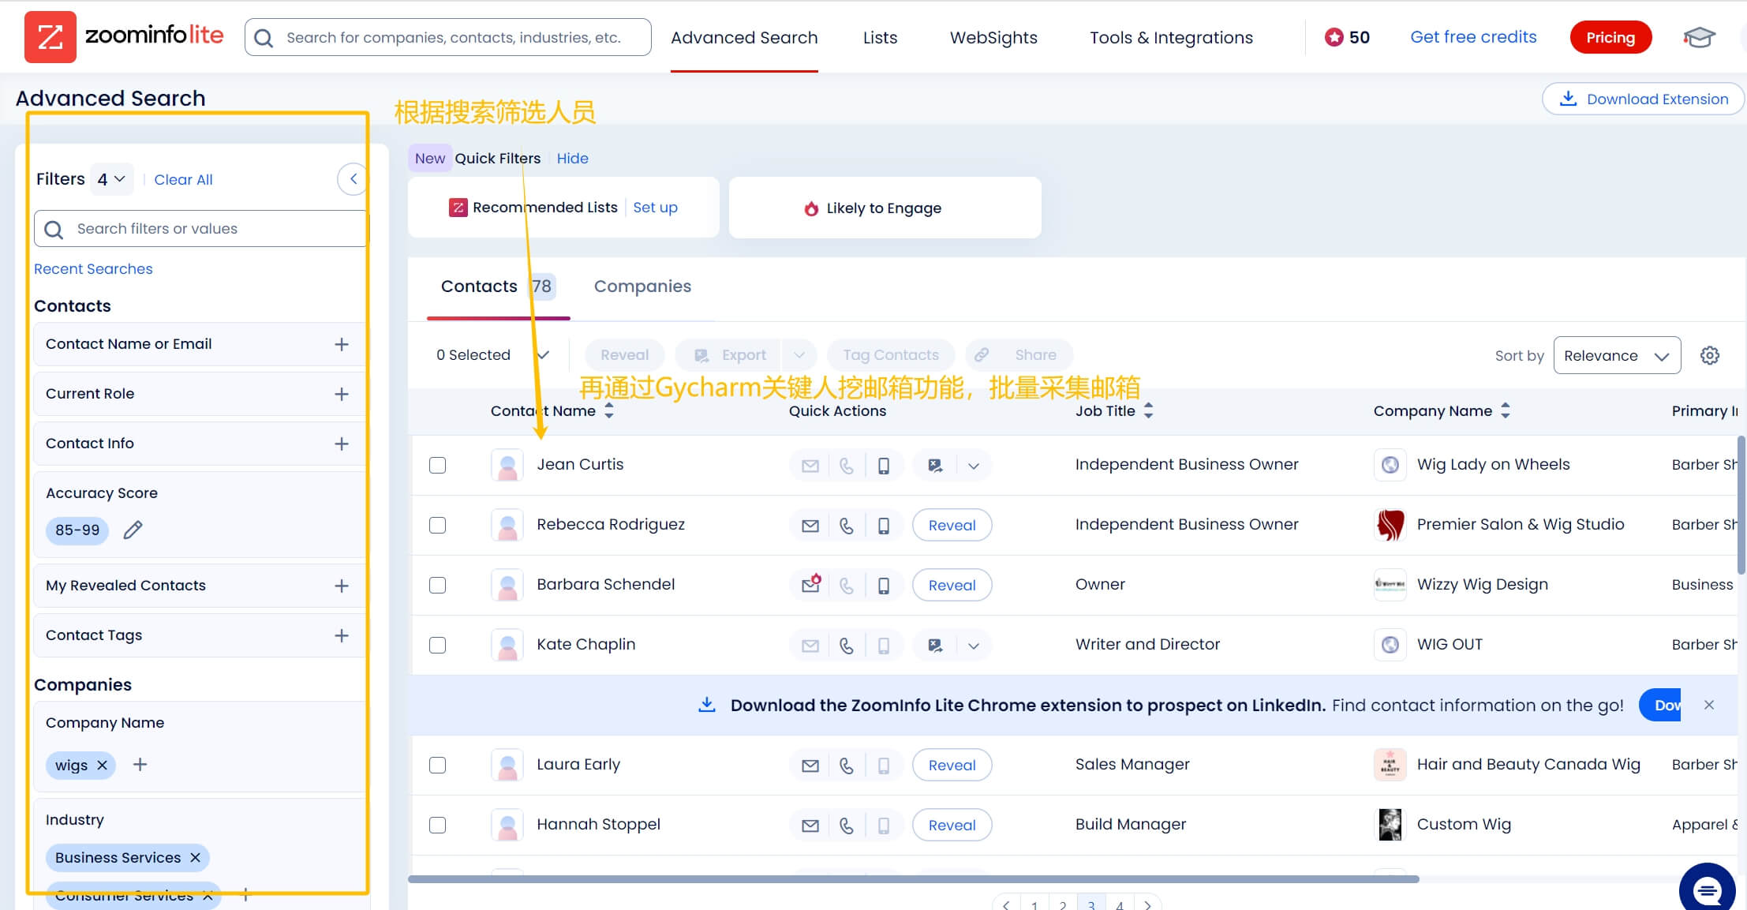The height and width of the screenshot is (910, 1747).
Task: Click the credits star icon showing 50
Action: pos(1334,37)
